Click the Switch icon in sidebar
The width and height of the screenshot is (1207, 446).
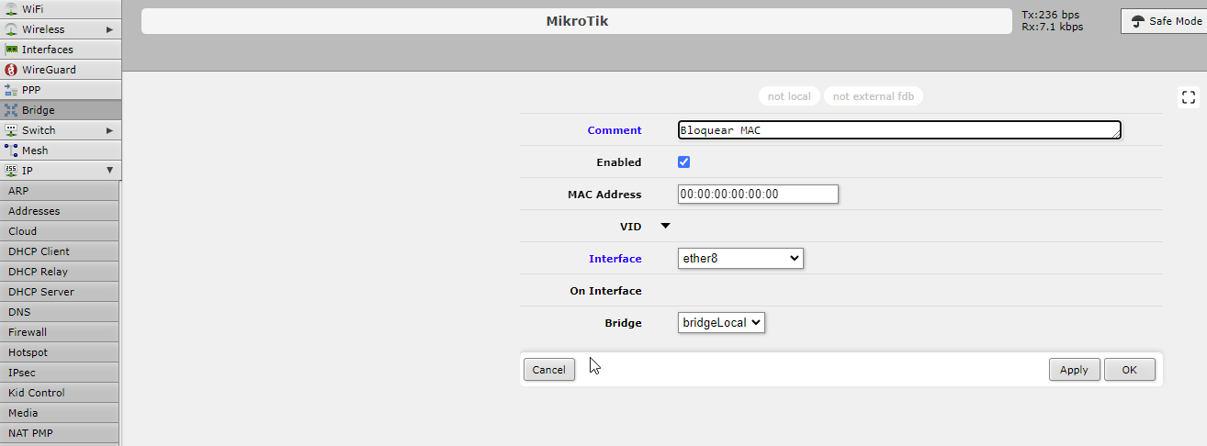click(x=11, y=130)
